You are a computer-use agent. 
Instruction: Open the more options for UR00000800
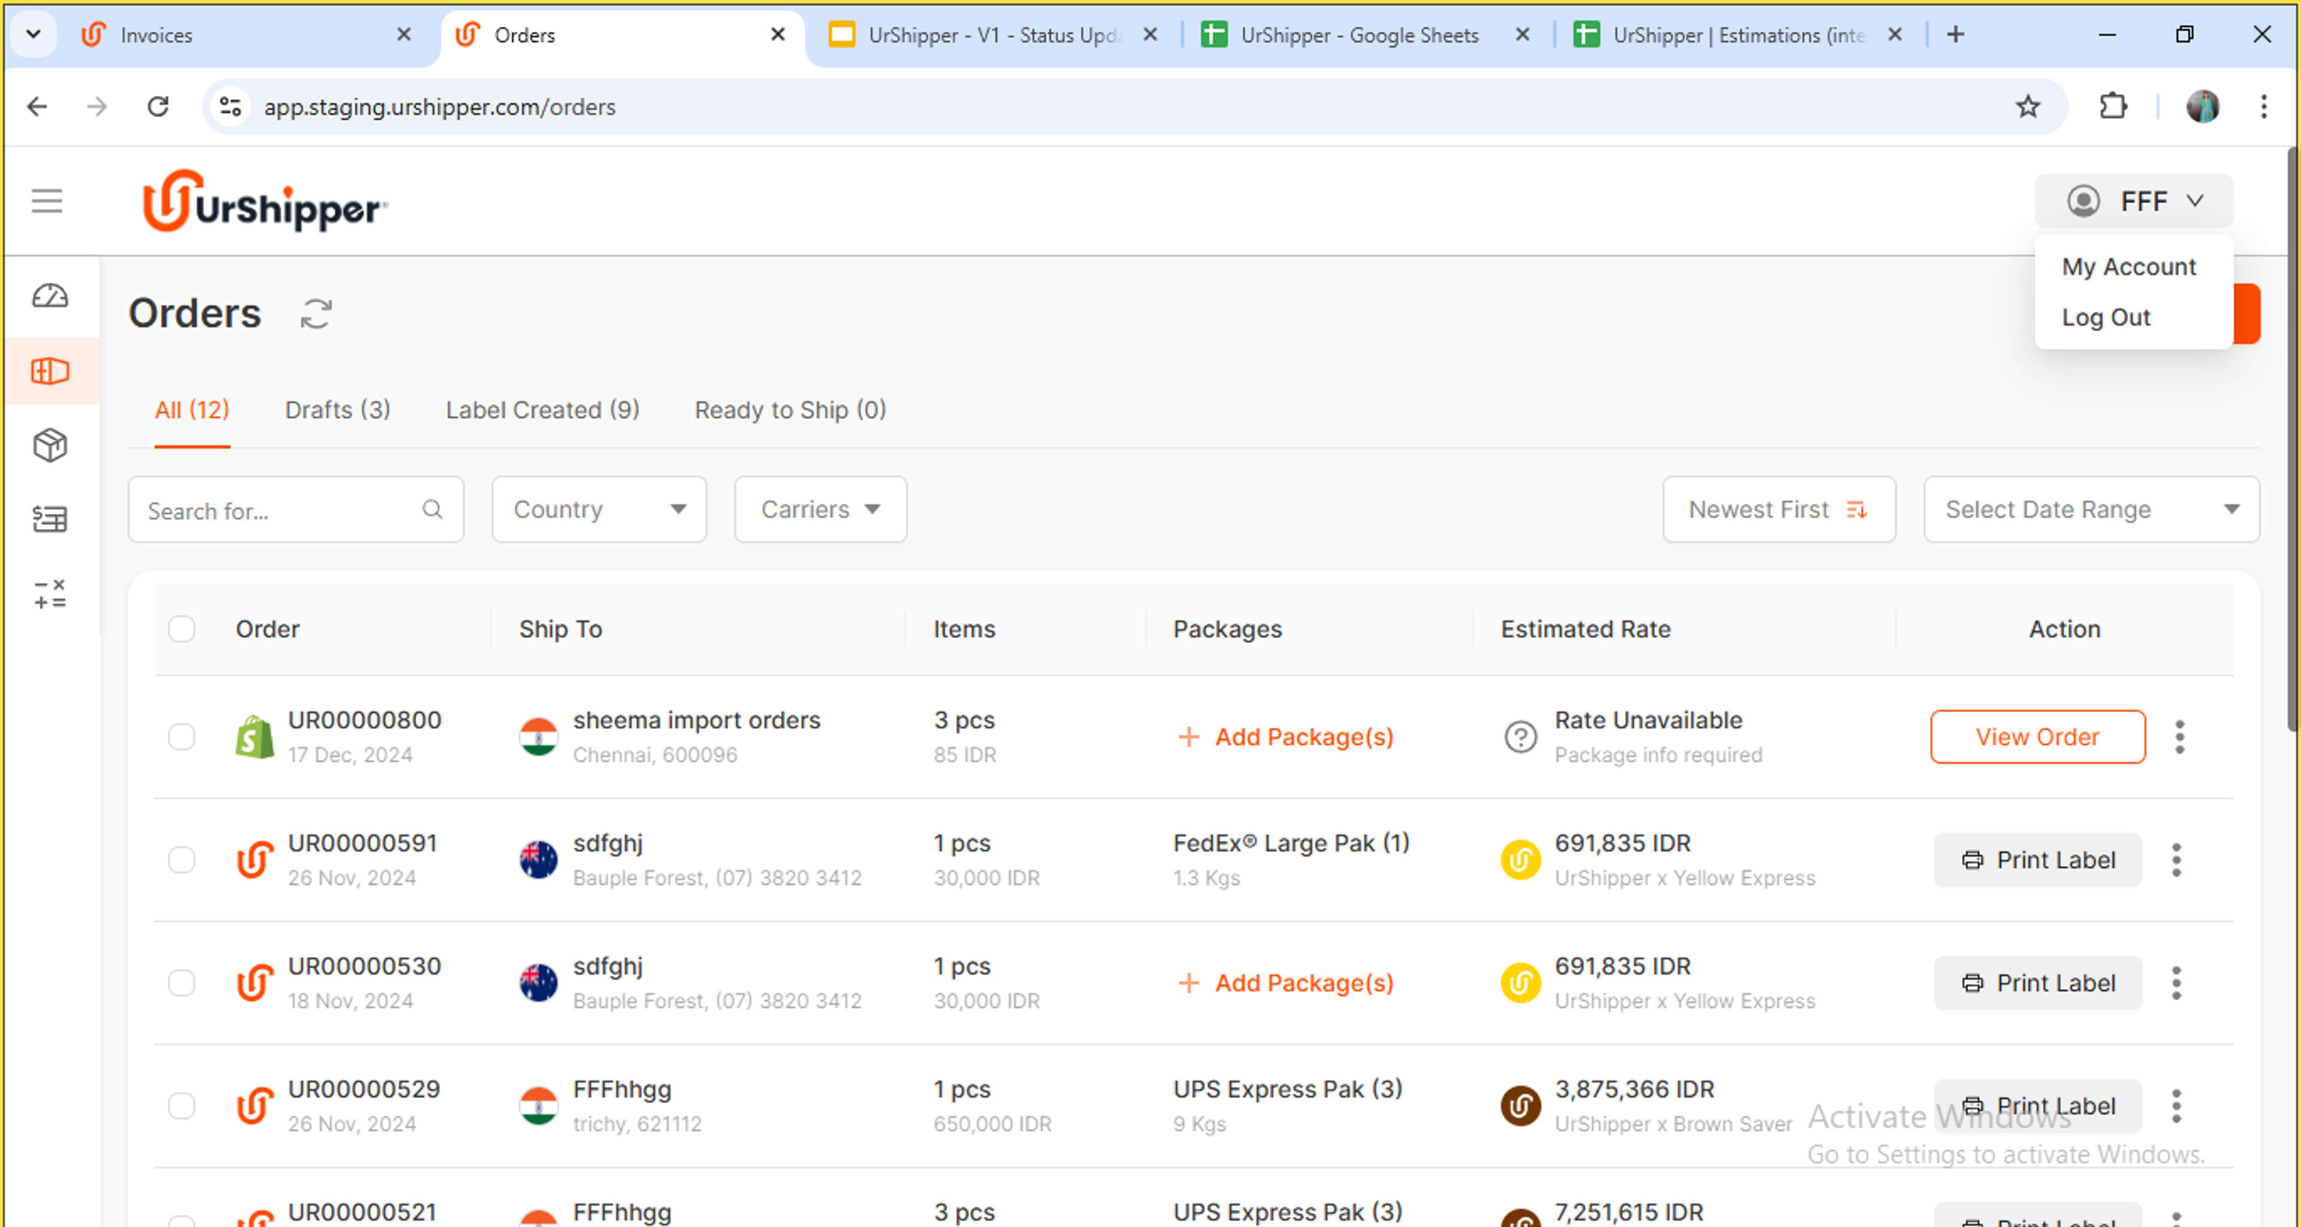tap(2179, 737)
